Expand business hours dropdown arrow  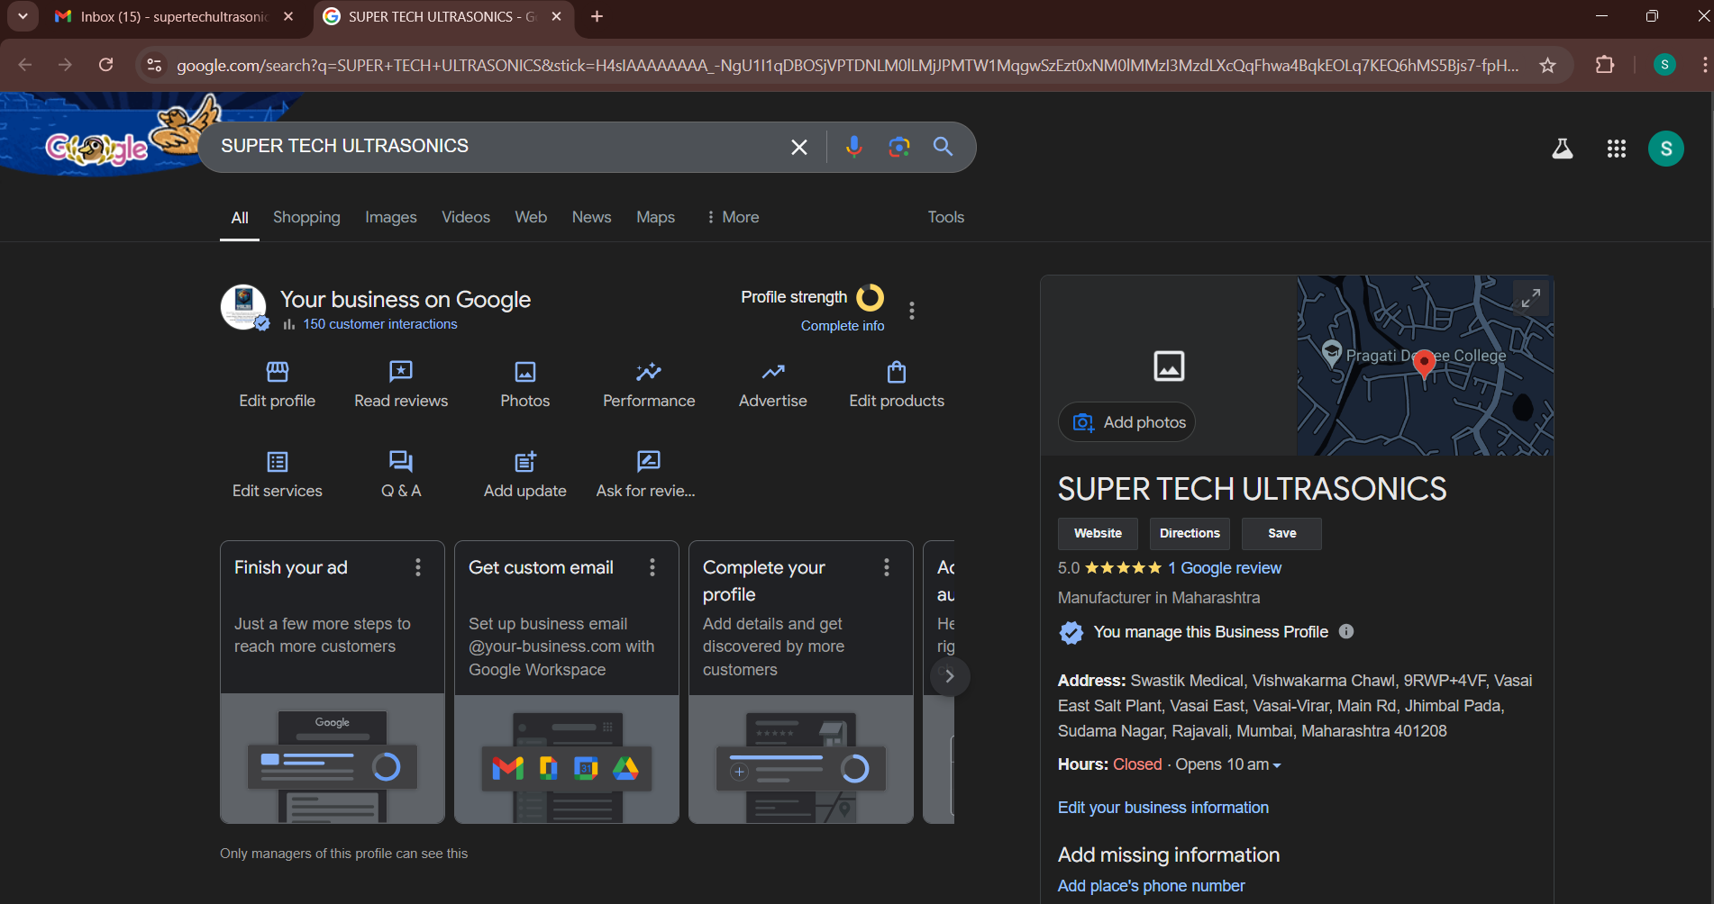coord(1277,765)
